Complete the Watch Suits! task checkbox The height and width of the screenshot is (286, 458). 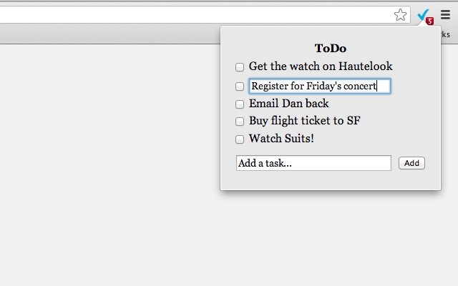[240, 139]
